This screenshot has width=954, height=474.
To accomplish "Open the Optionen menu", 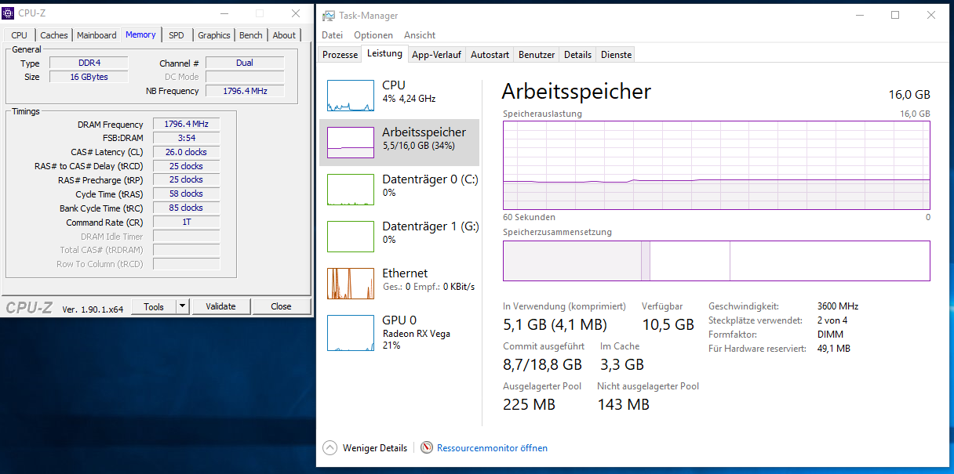I will coord(373,35).
